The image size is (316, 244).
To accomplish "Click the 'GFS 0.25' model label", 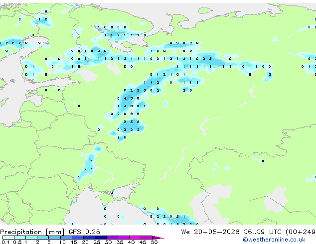I will pyautogui.click(x=84, y=232).
